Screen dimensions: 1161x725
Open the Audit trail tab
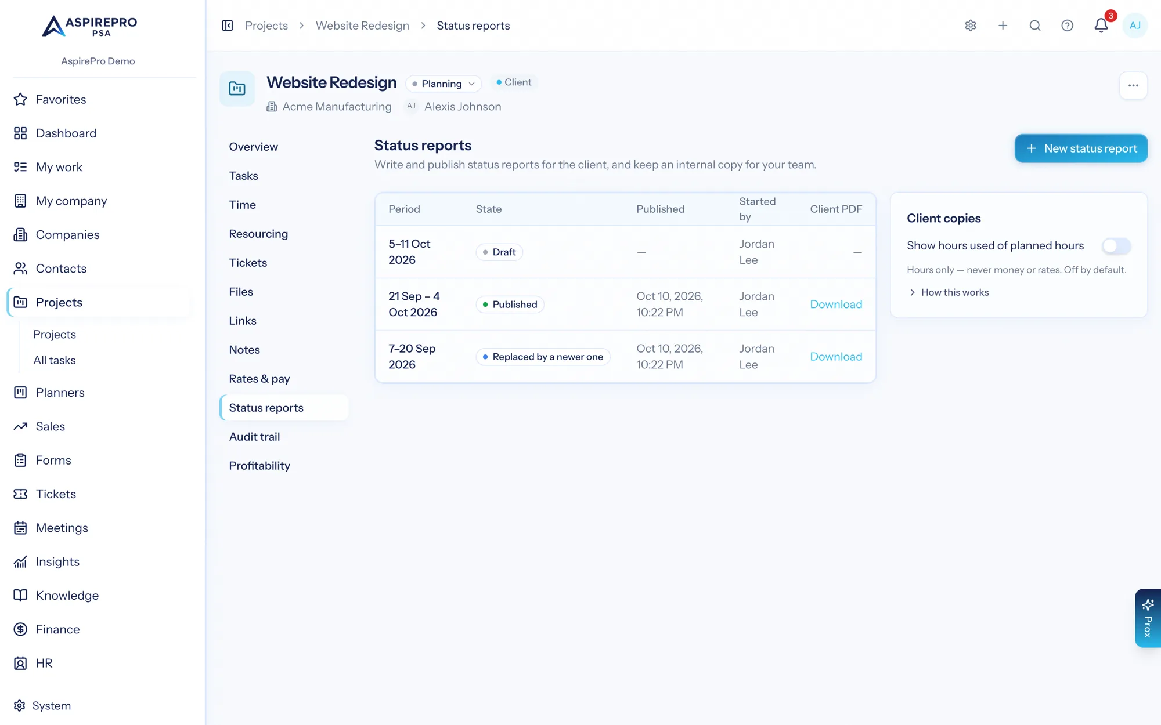(284, 437)
